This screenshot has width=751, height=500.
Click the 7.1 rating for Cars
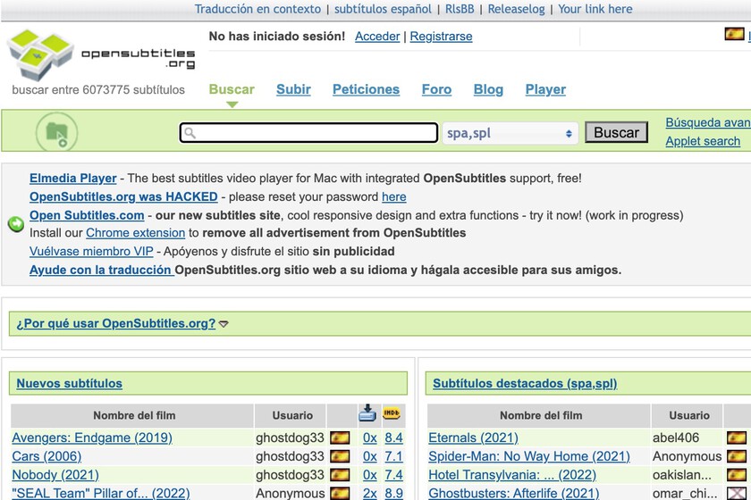(x=393, y=456)
